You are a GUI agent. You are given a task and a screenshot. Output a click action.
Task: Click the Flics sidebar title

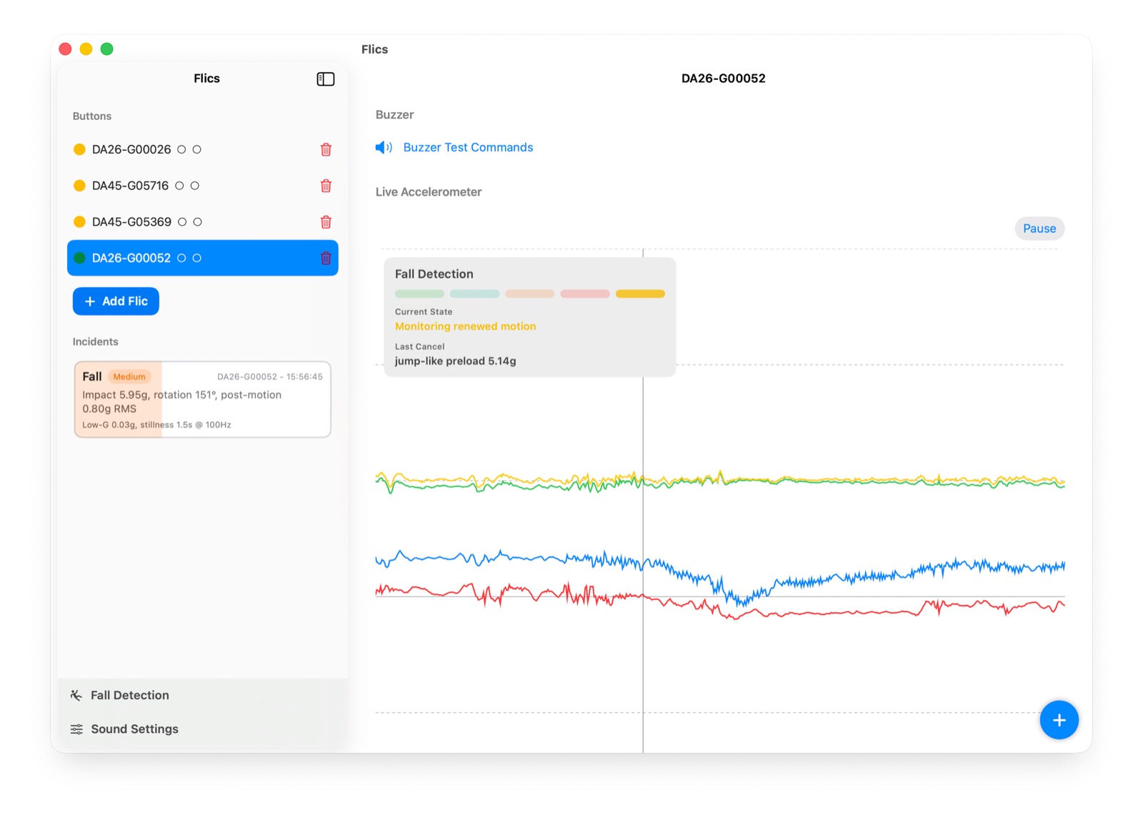206,79
